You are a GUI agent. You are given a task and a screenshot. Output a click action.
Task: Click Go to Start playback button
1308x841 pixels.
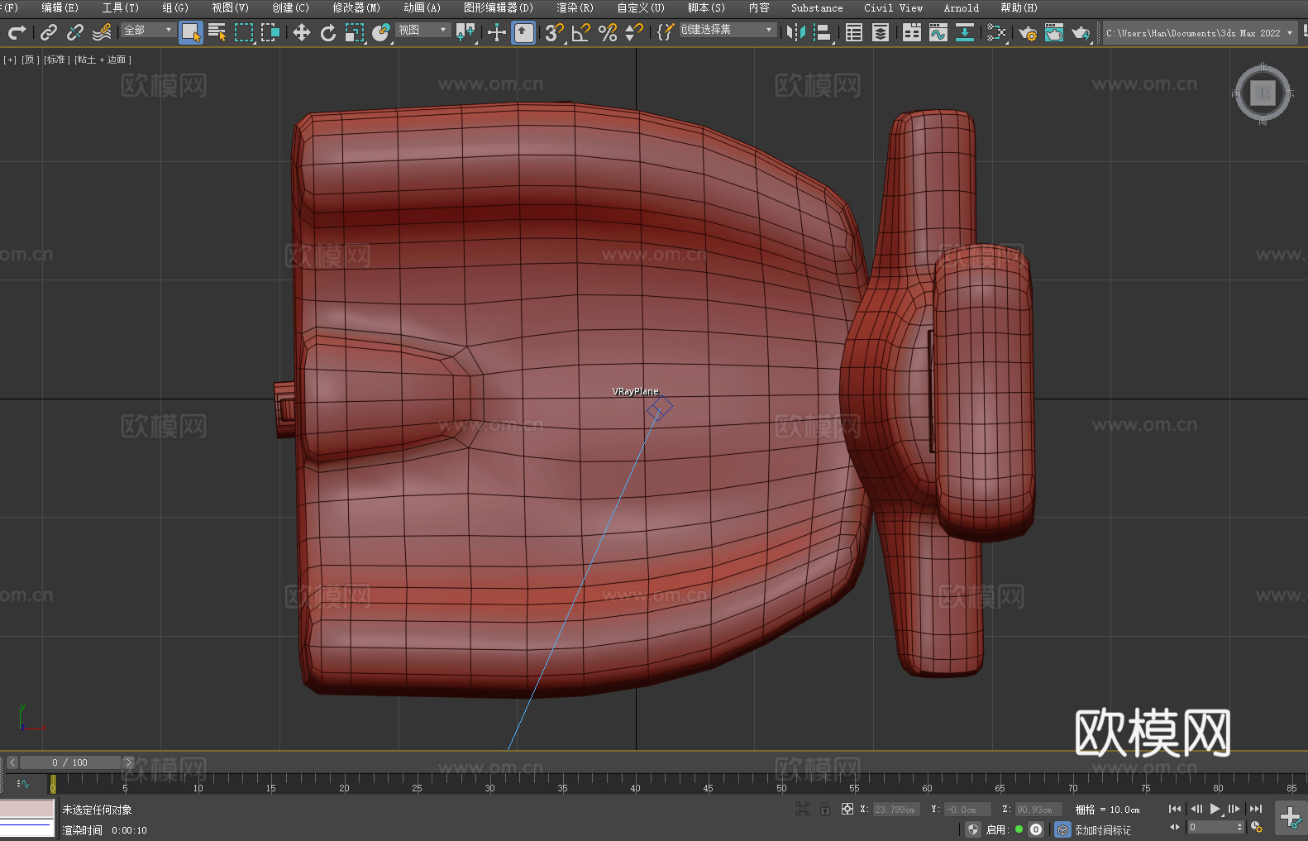[1174, 809]
